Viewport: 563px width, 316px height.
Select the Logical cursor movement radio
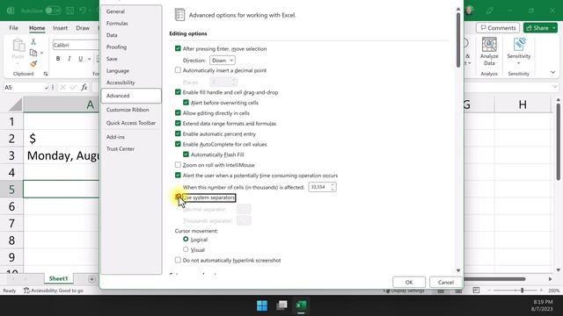(x=186, y=239)
